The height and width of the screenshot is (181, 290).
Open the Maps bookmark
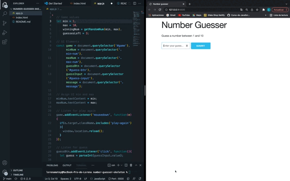[x=197, y=15]
